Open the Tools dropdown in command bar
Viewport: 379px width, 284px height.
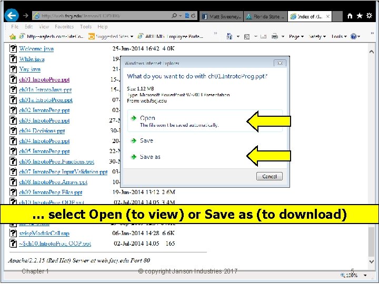[x=339, y=36]
